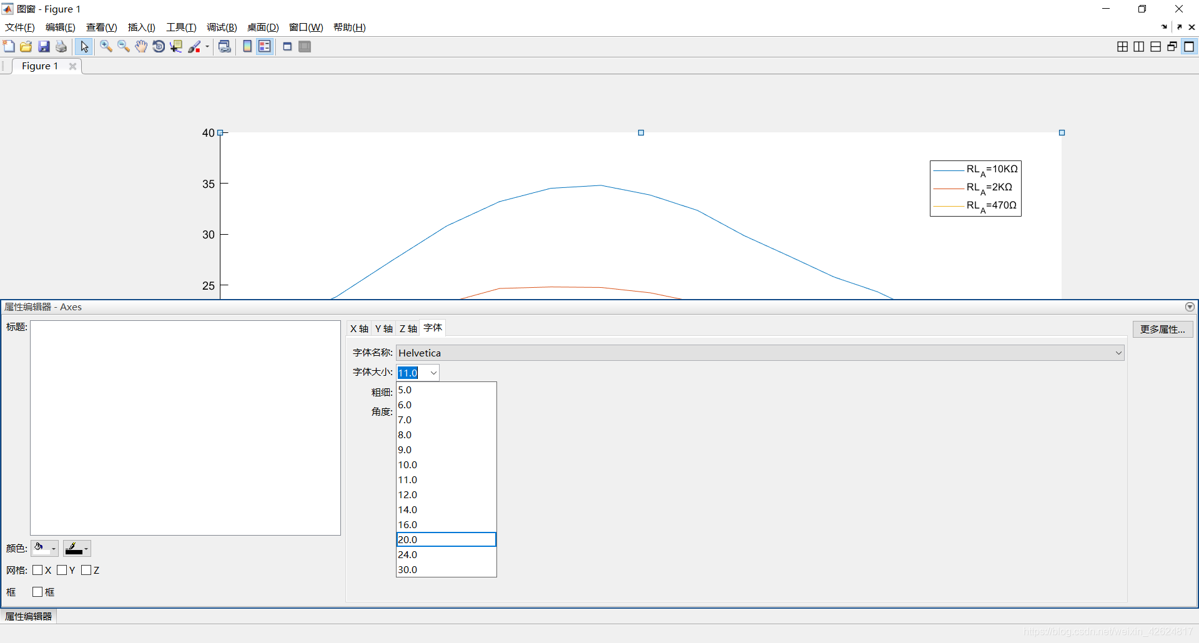Click the 更多属性... button
Image resolution: width=1199 pixels, height=643 pixels.
click(x=1163, y=329)
